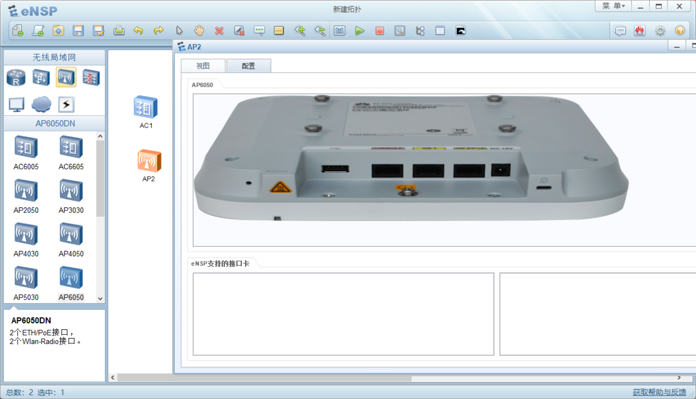Select the PC terminal device category
Screen dimensions: 696x399
16,104
